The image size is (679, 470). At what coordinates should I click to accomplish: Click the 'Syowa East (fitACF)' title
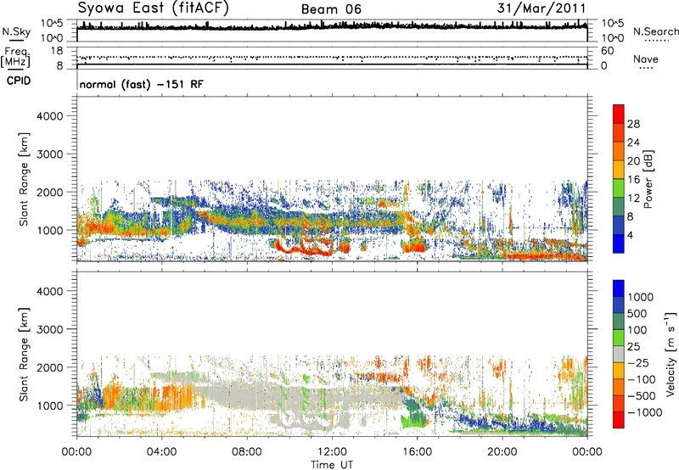point(154,8)
